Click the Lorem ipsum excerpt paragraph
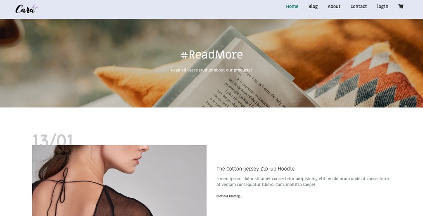This screenshot has height=216, width=423. 303,182
